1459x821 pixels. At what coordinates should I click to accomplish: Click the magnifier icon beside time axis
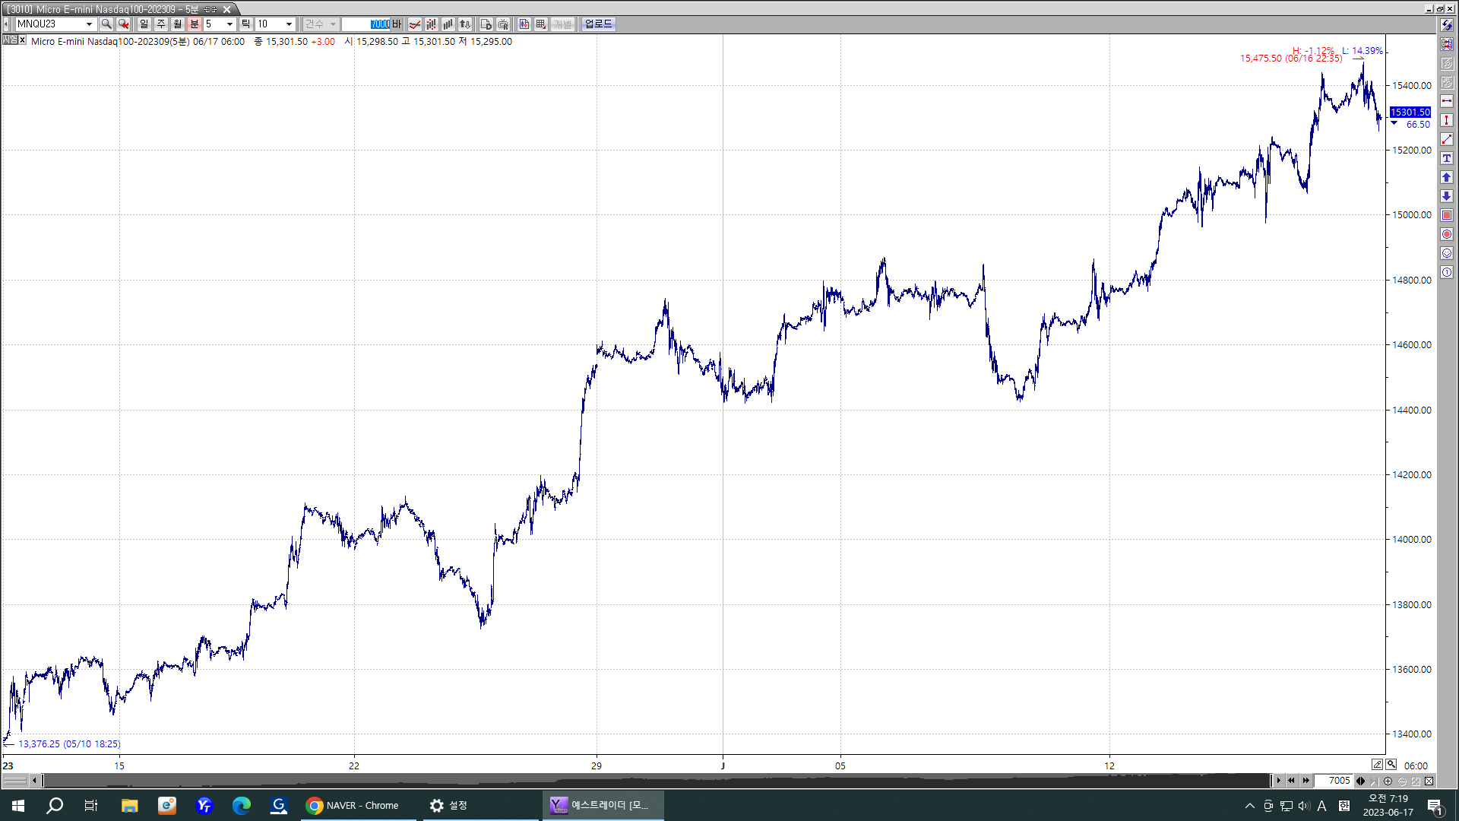click(x=1391, y=765)
